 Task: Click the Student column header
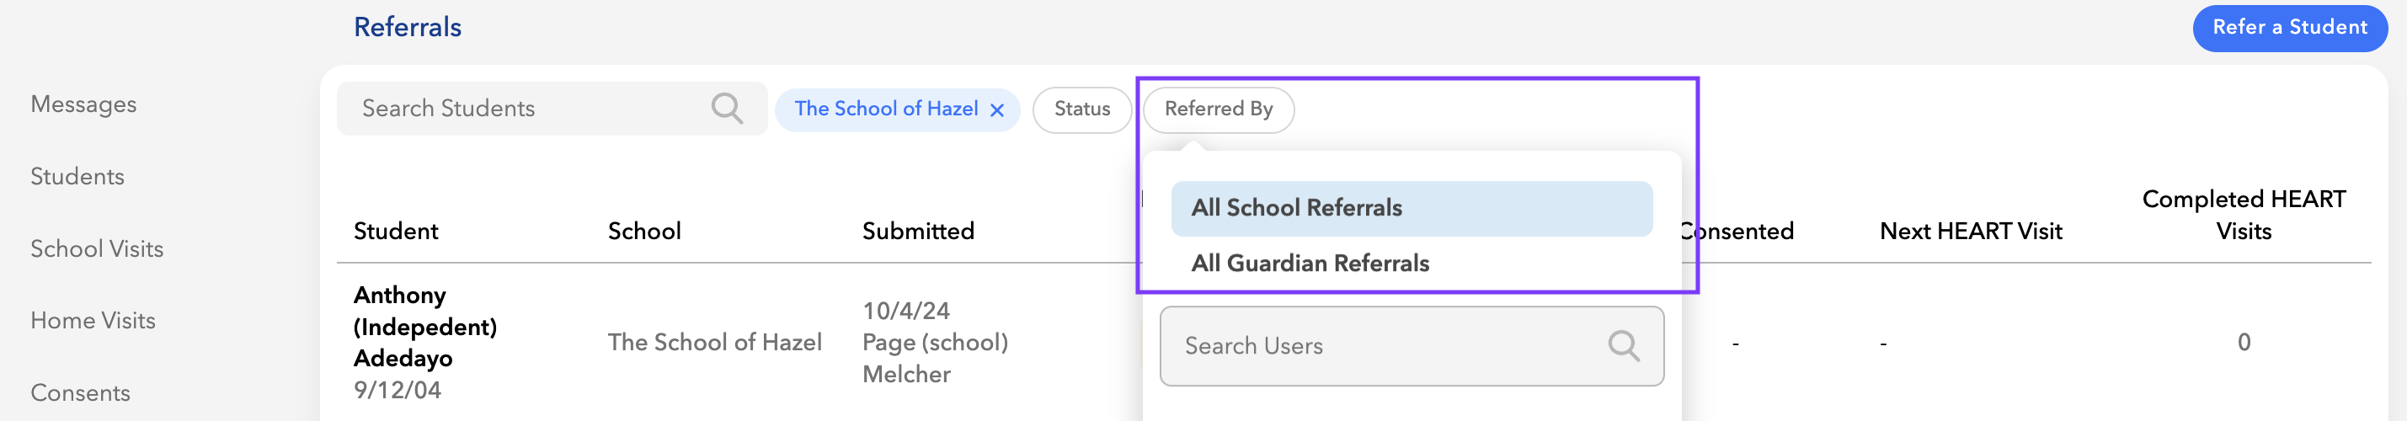point(395,232)
